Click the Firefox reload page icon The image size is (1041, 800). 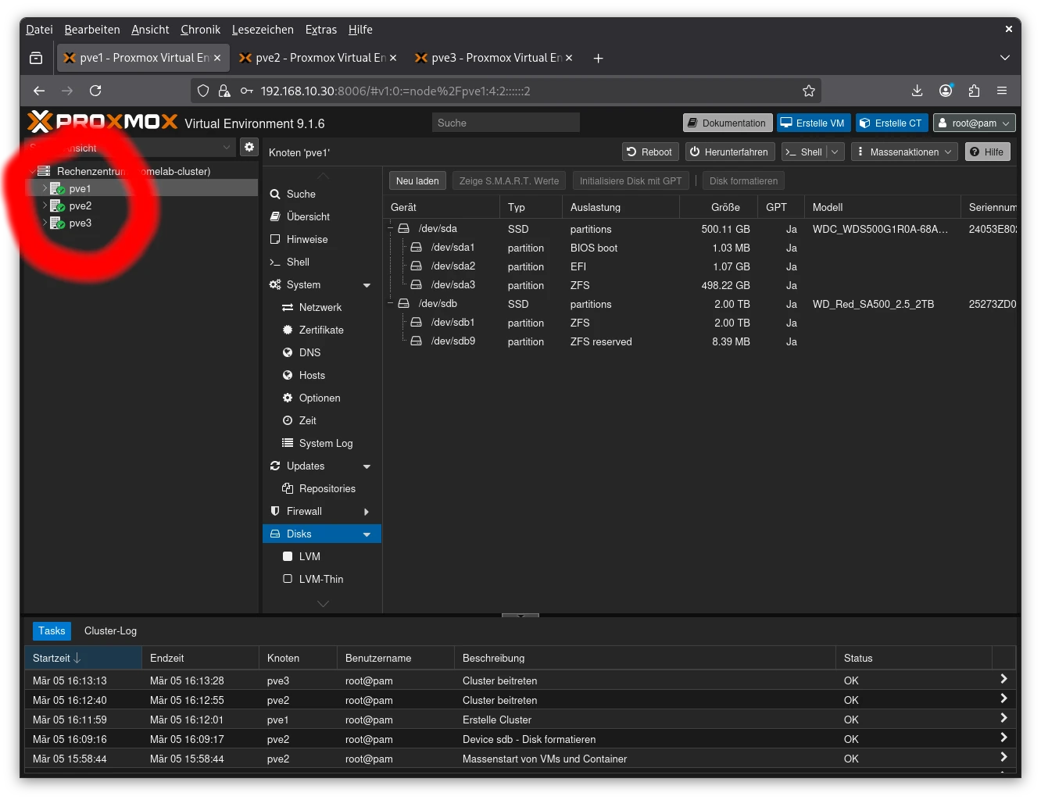coord(95,91)
